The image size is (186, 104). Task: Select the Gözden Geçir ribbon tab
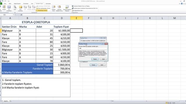pos(40,3)
